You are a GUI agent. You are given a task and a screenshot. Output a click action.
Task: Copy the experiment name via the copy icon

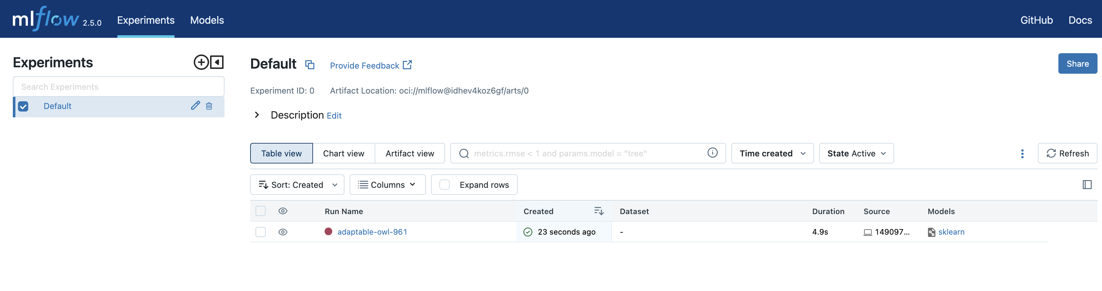pyautogui.click(x=310, y=65)
